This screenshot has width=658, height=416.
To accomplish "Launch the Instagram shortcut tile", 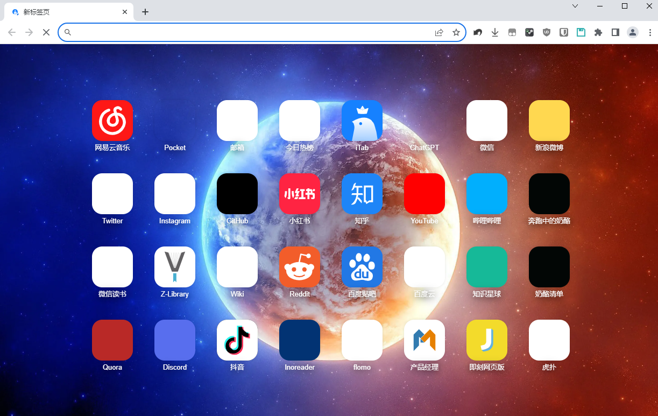I will 175,194.
